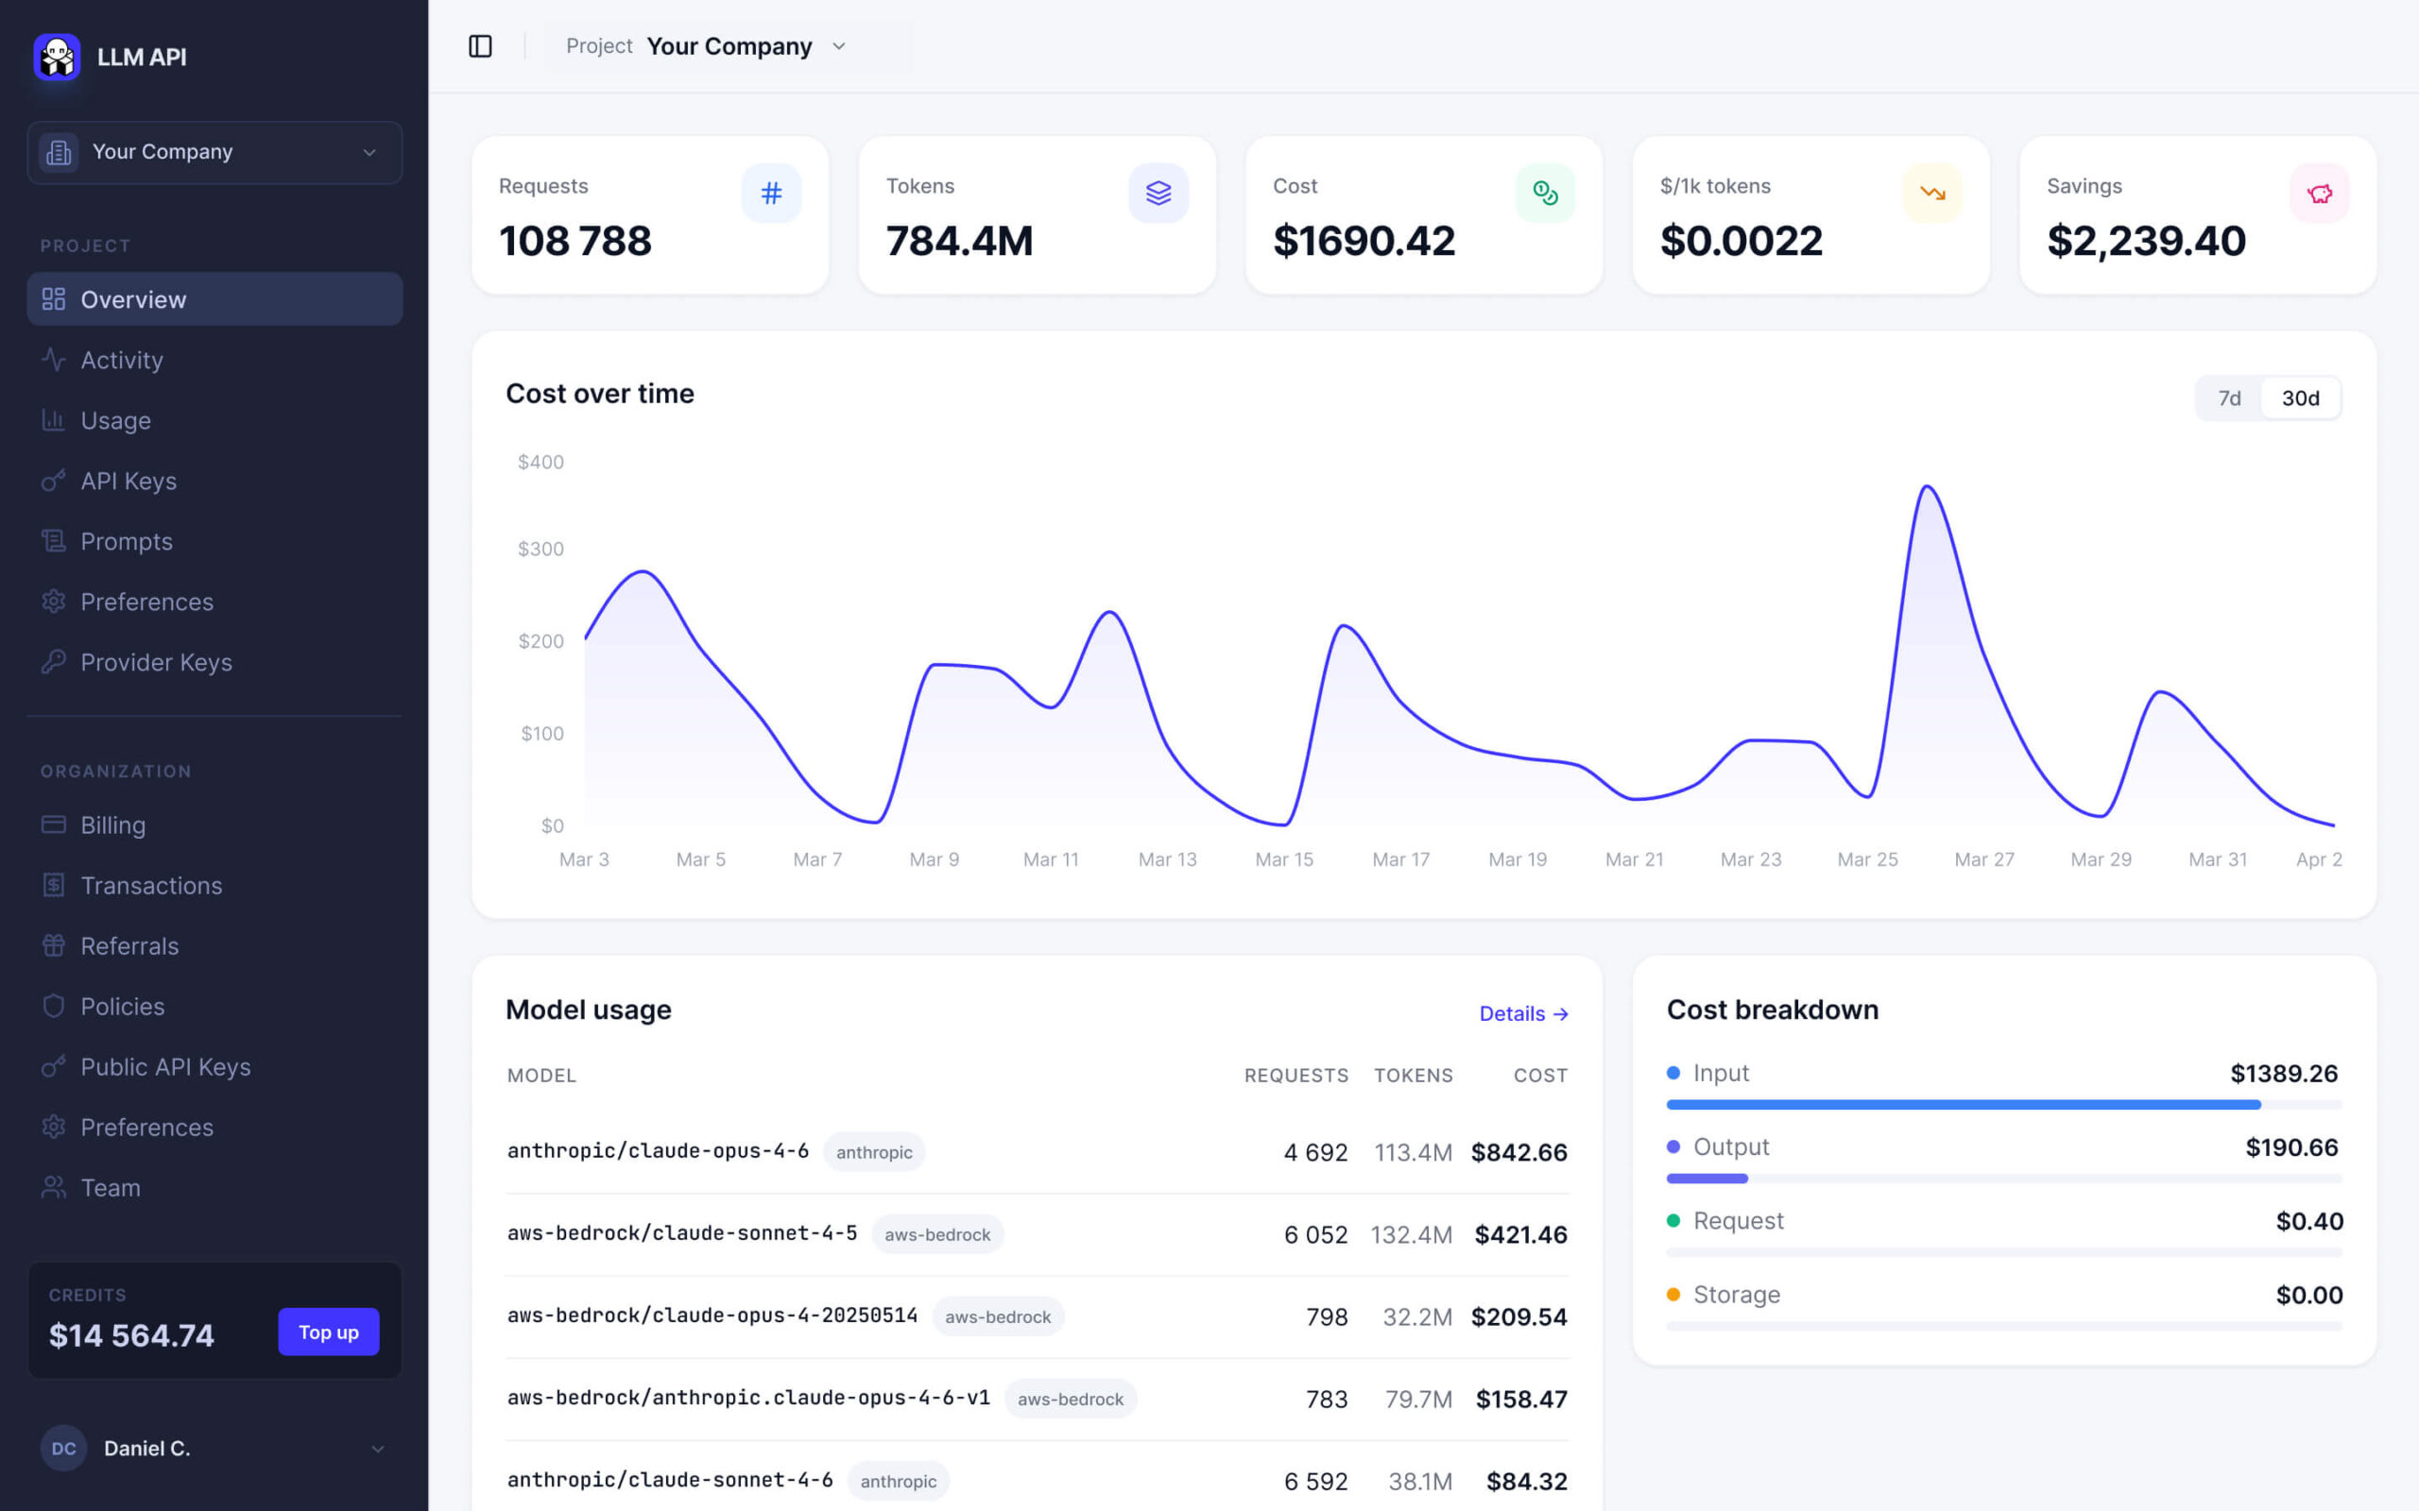2419x1511 pixels.
Task: Toggle the sidebar panel icon
Action: click(x=480, y=46)
